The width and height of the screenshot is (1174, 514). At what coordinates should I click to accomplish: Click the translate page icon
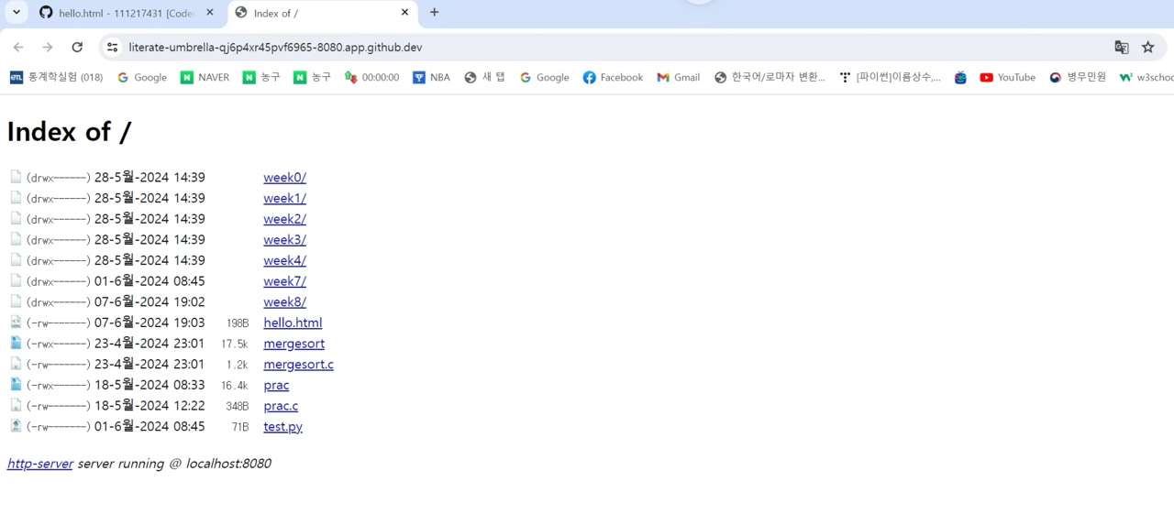coord(1121,47)
